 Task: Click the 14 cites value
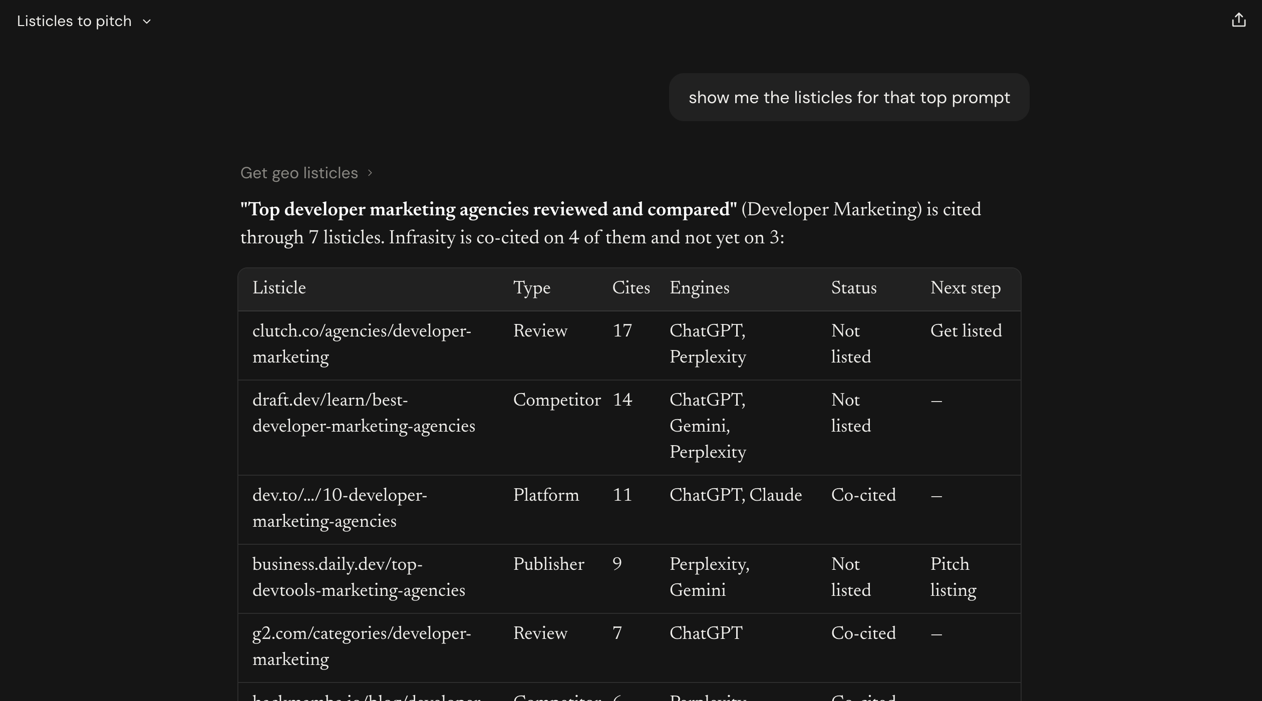pos(622,400)
